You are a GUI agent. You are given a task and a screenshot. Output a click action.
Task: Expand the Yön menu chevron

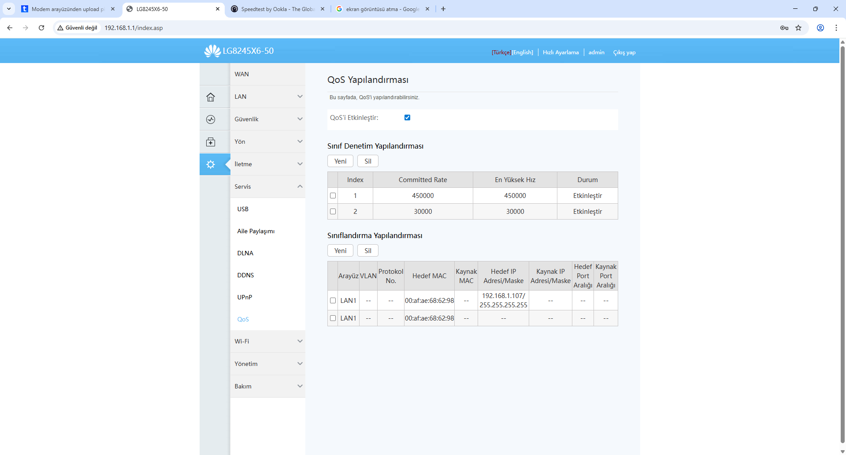(x=300, y=142)
